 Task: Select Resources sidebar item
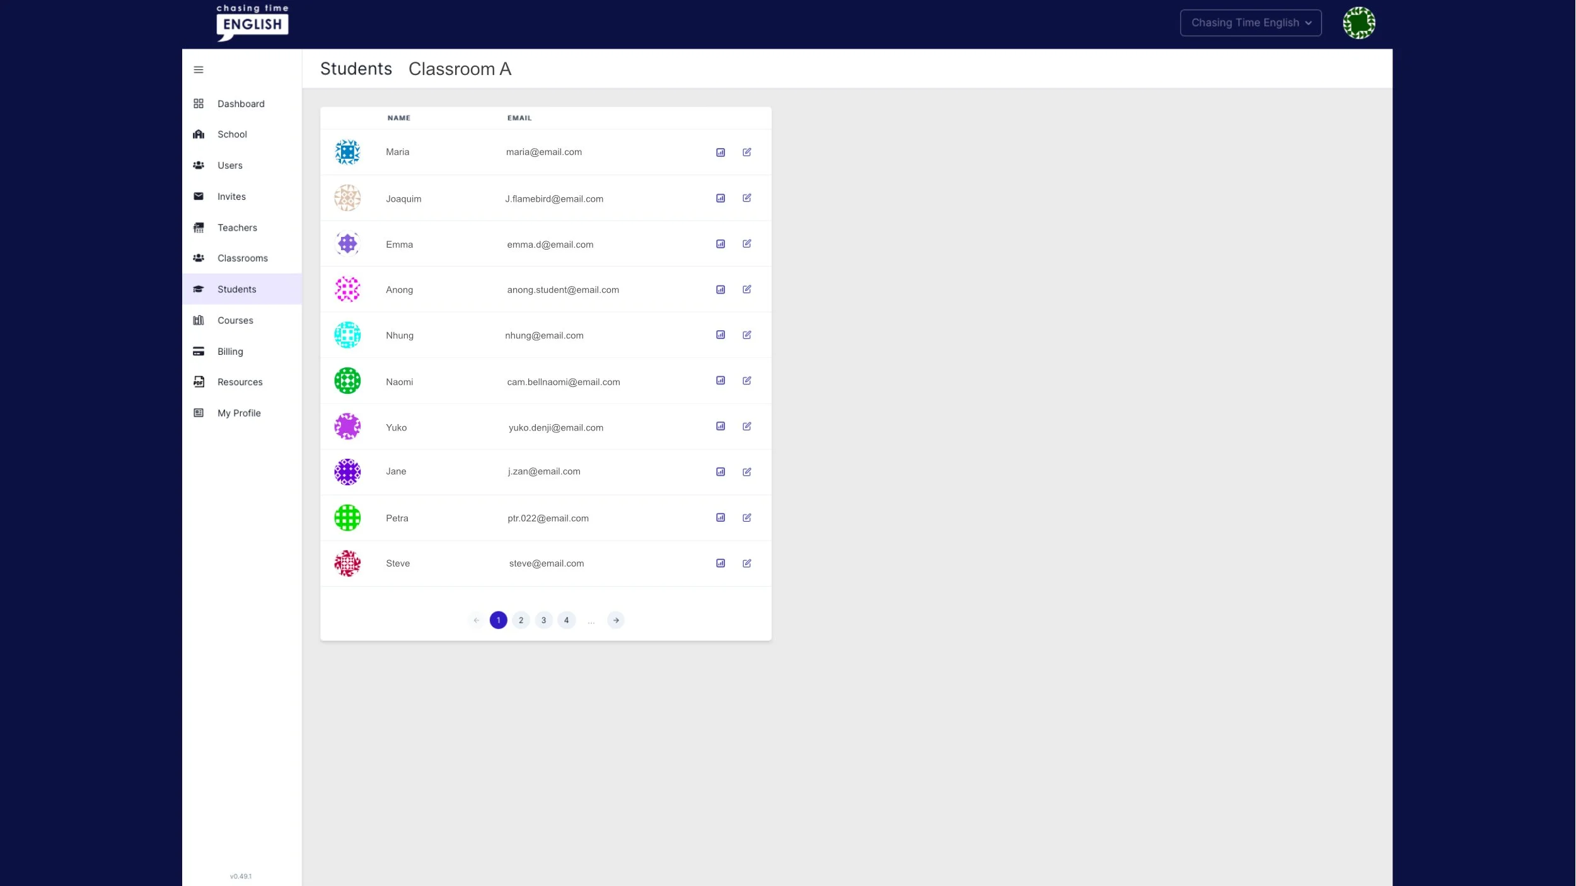[x=240, y=382]
